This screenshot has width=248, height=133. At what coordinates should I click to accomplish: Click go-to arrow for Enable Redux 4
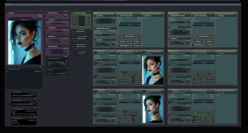[x=89, y=22]
